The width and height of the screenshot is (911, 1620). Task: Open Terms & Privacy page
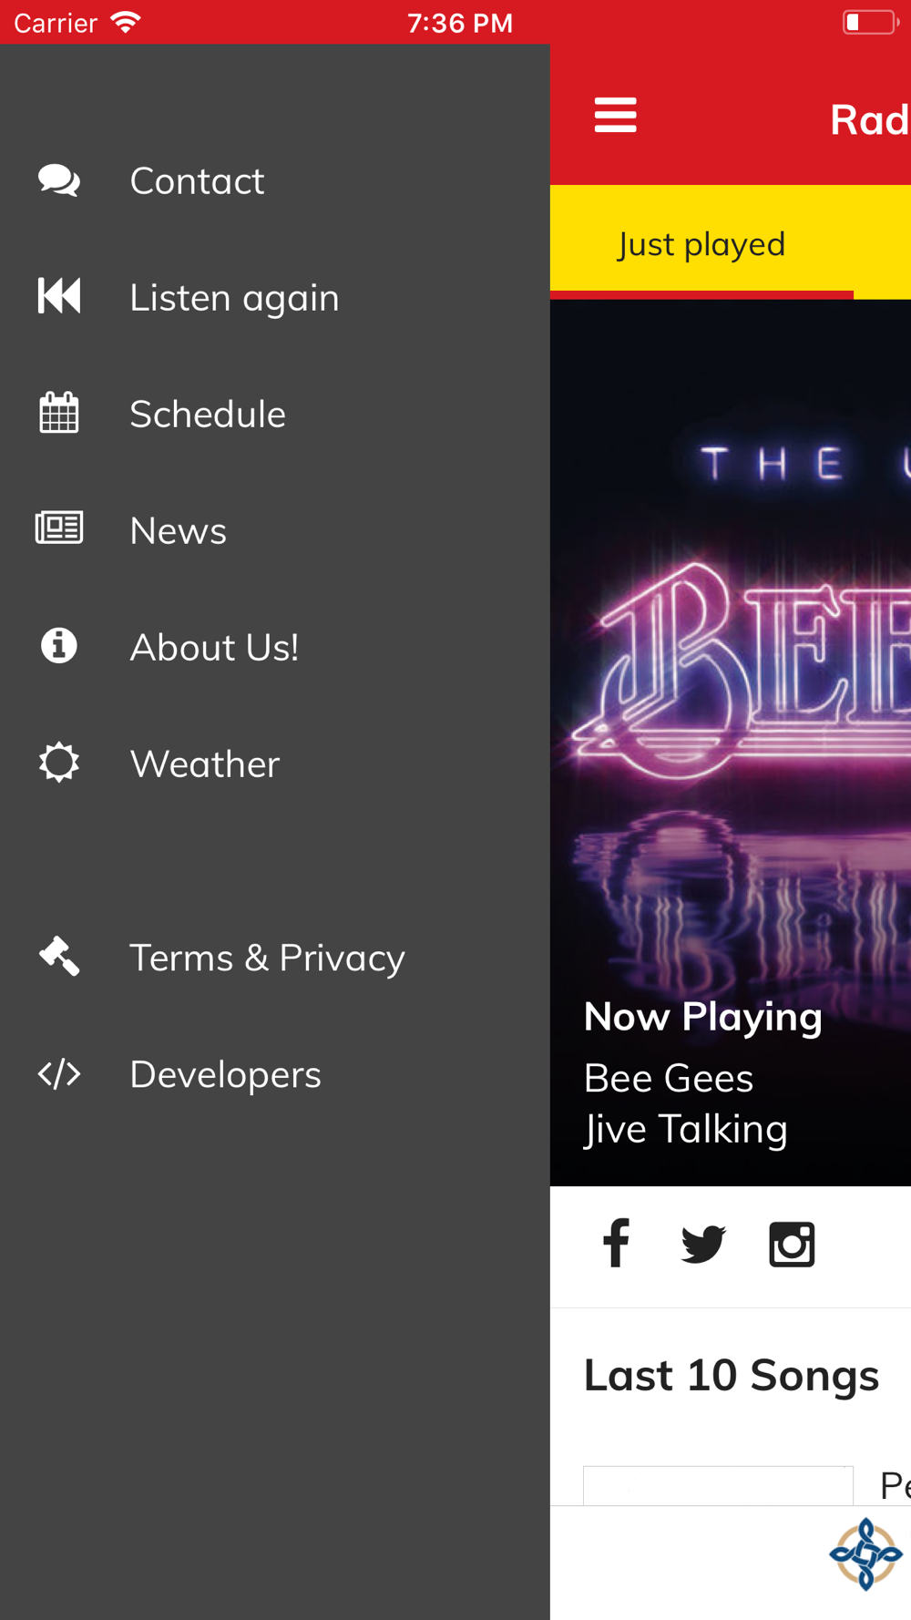[x=275, y=958]
